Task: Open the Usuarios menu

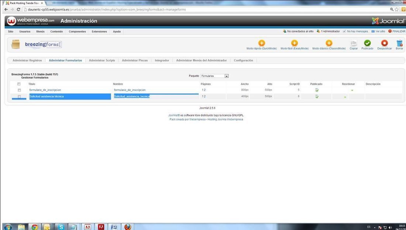Action: [25, 32]
